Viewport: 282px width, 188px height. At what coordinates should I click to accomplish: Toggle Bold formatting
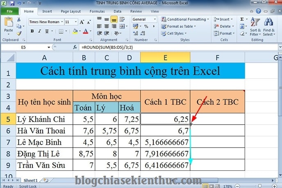32,31
